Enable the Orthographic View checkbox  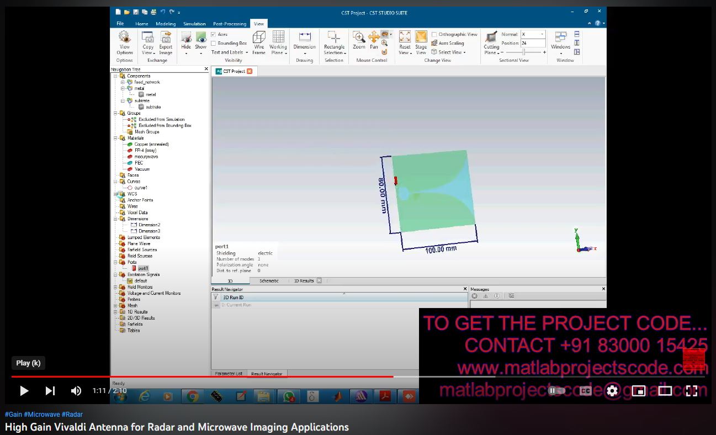pyautogui.click(x=434, y=34)
